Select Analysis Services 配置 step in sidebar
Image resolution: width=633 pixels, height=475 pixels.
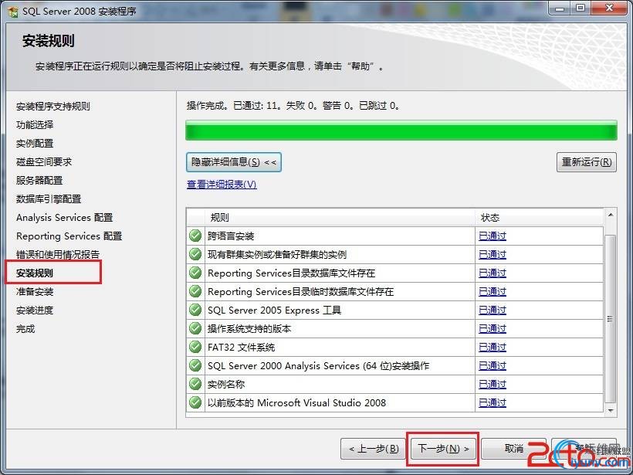point(65,218)
